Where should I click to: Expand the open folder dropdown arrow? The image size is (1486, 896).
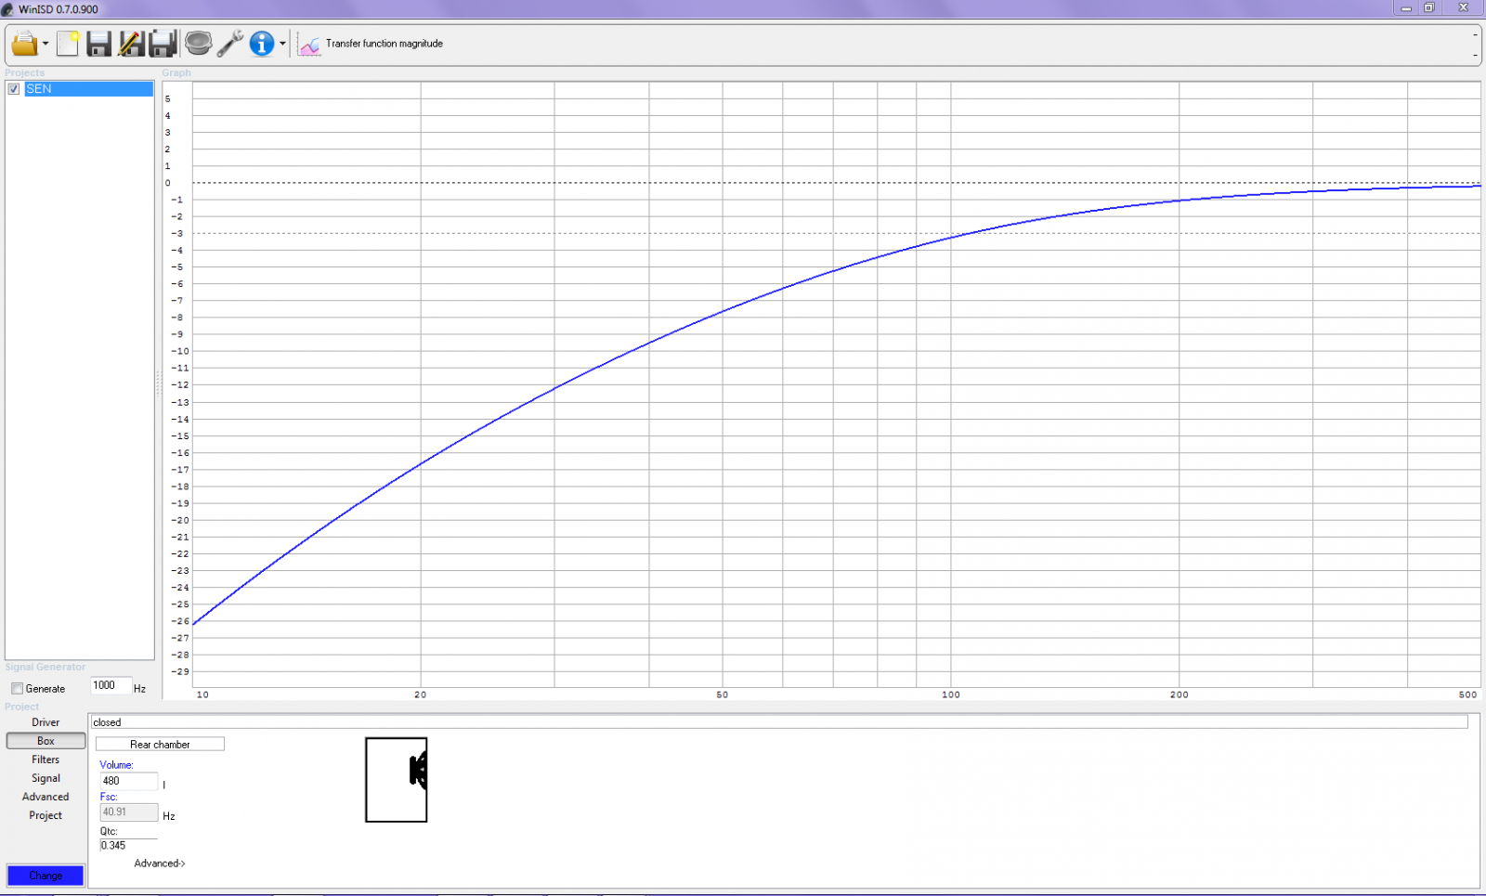coord(46,45)
